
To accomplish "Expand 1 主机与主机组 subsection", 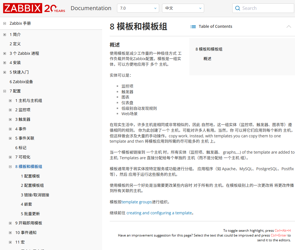I will (x=10, y=101).
